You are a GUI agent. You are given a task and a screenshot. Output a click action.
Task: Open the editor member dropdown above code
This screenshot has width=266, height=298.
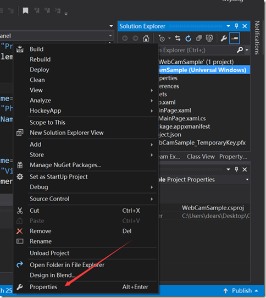click(110, 36)
